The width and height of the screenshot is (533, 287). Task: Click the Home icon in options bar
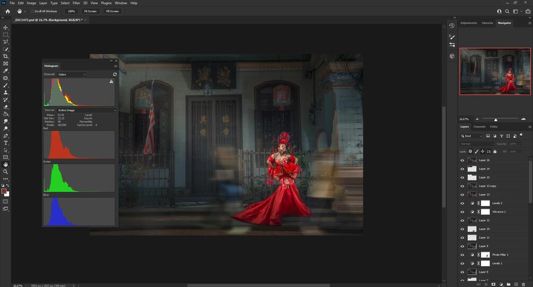(x=7, y=11)
